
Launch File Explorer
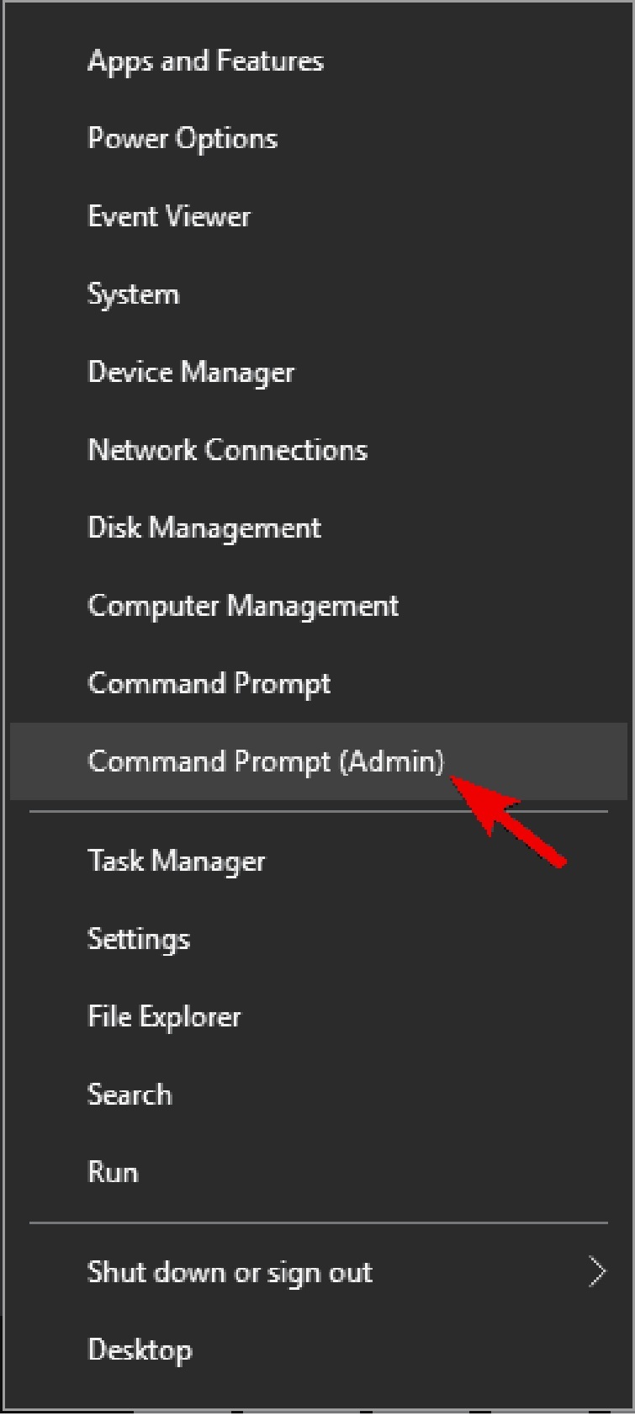(x=164, y=1016)
